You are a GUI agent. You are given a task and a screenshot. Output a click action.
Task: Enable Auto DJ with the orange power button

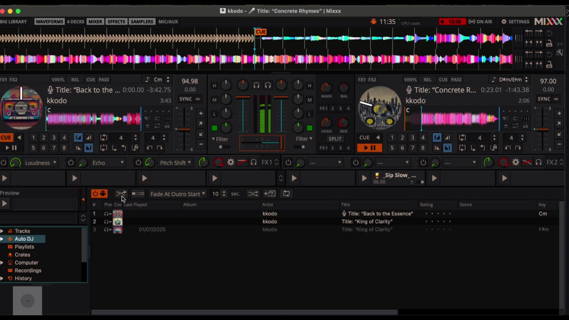99,194
